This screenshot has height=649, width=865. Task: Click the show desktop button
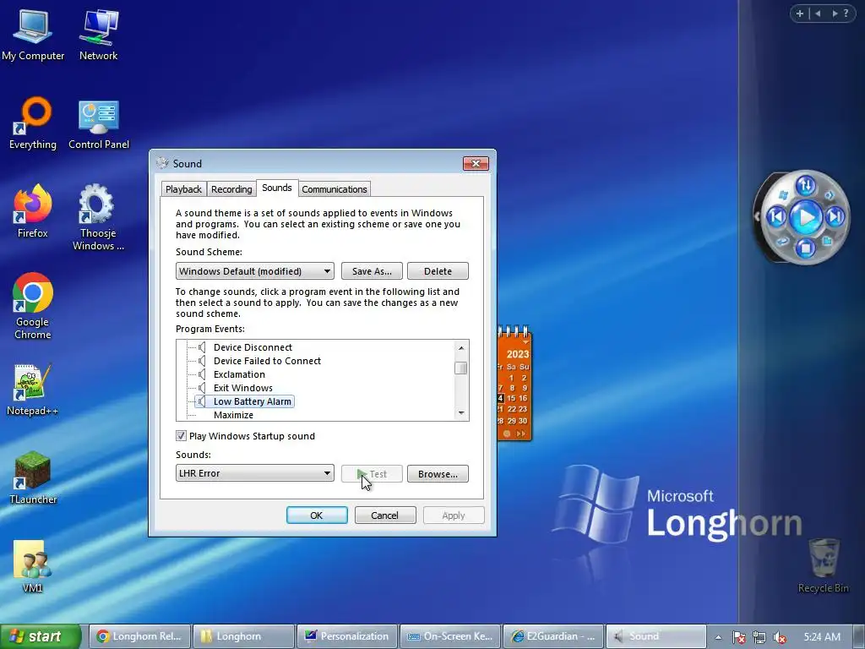click(859, 637)
